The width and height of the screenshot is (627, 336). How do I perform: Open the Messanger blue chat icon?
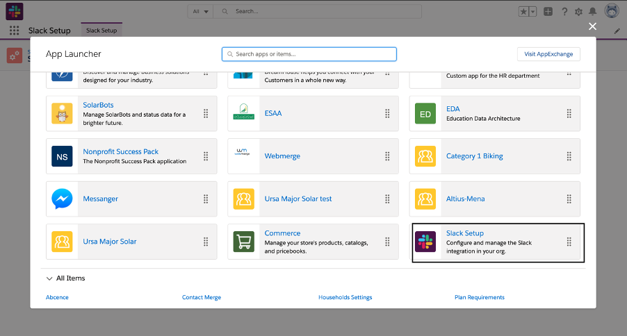pyautogui.click(x=62, y=199)
